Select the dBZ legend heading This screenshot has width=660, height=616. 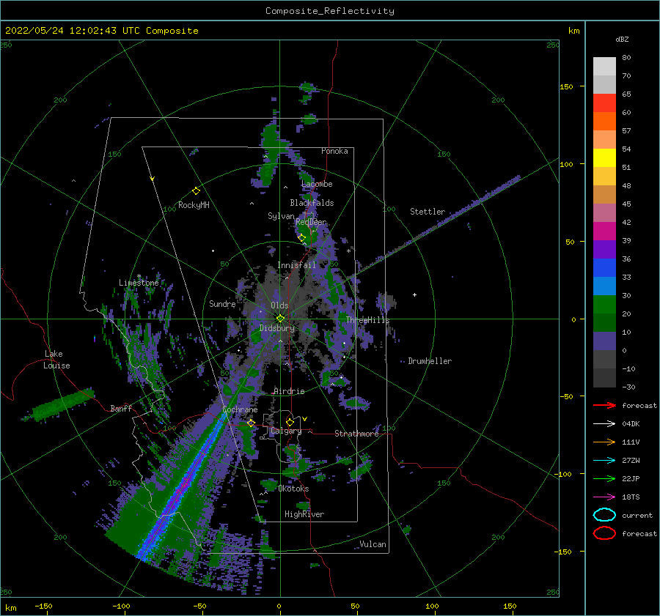point(622,39)
